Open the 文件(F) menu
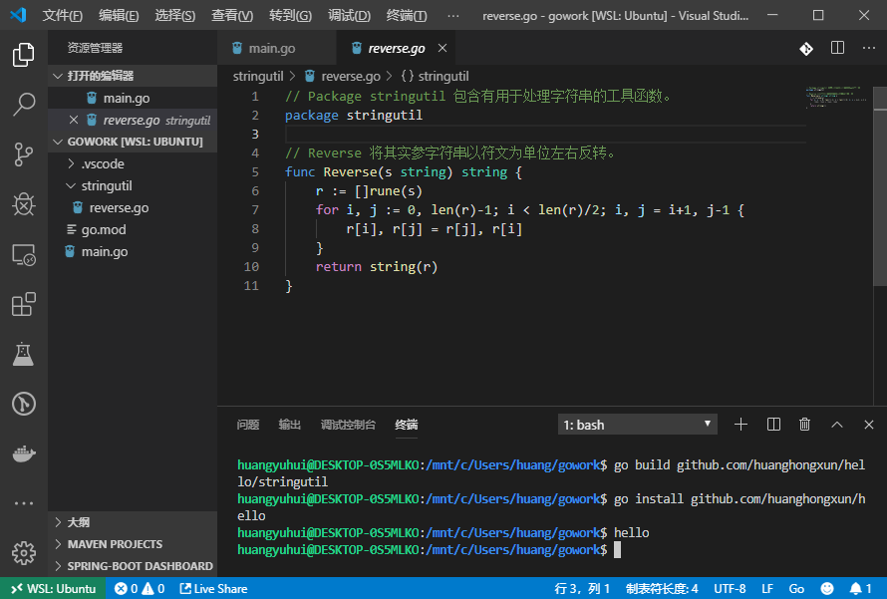887x599 pixels. 62,15
